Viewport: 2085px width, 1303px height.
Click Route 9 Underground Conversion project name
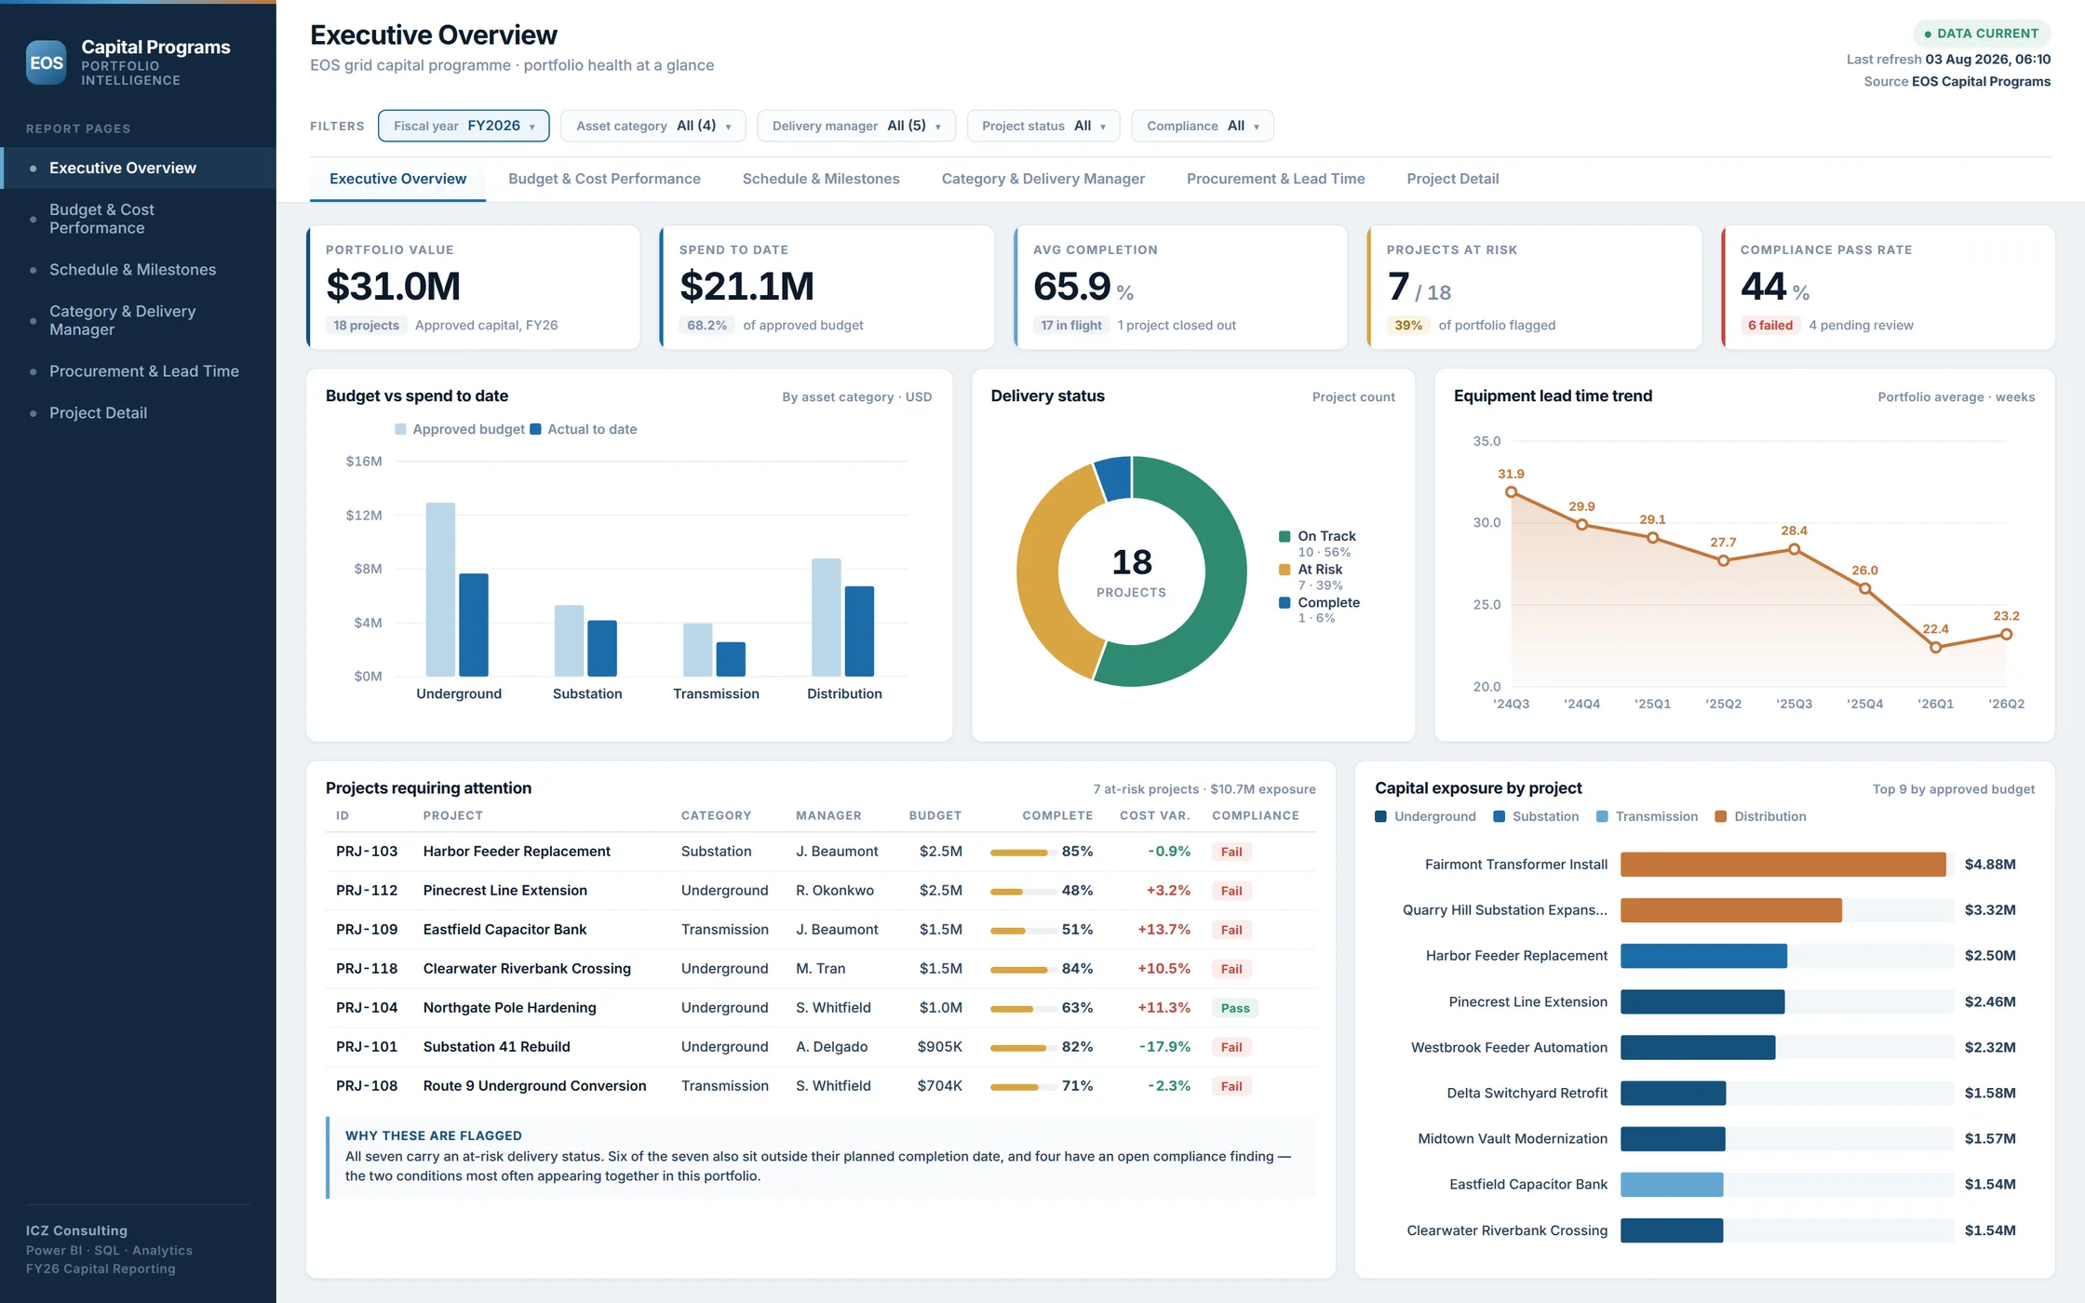[x=534, y=1085]
